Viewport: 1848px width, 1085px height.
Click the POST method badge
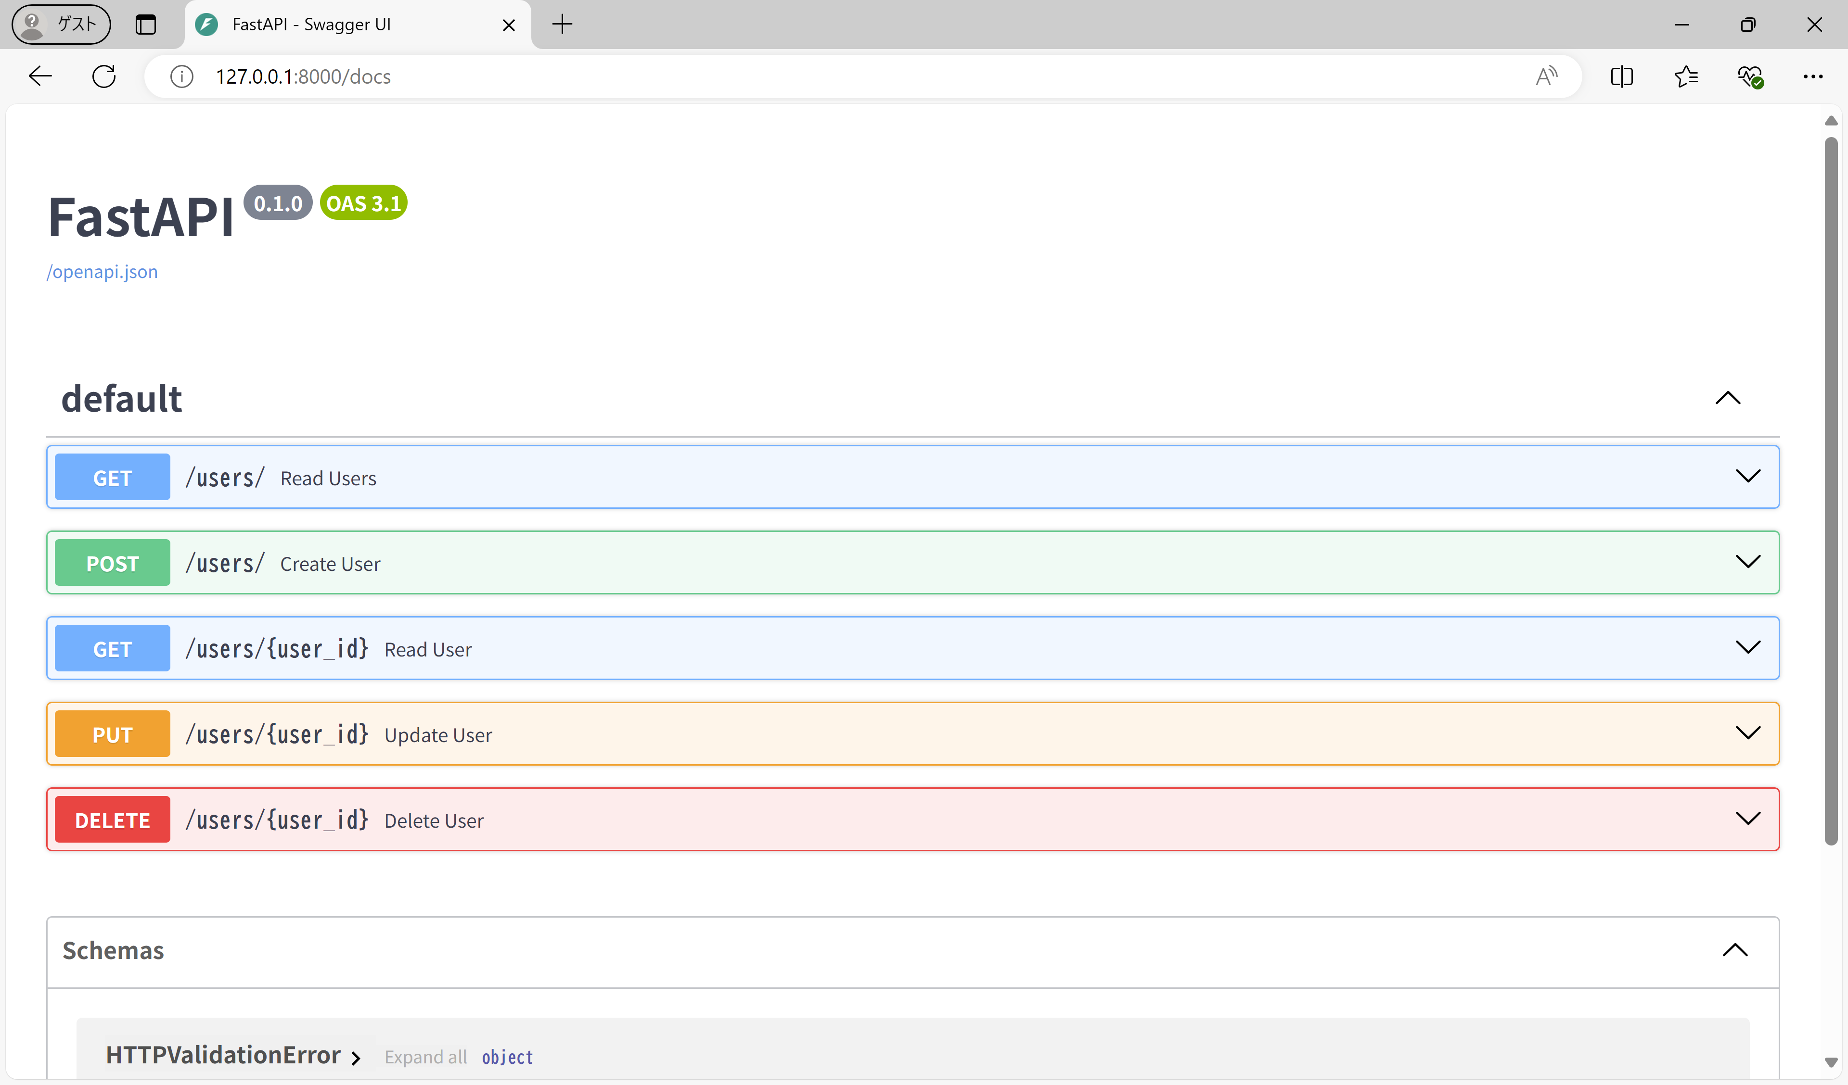coord(112,563)
